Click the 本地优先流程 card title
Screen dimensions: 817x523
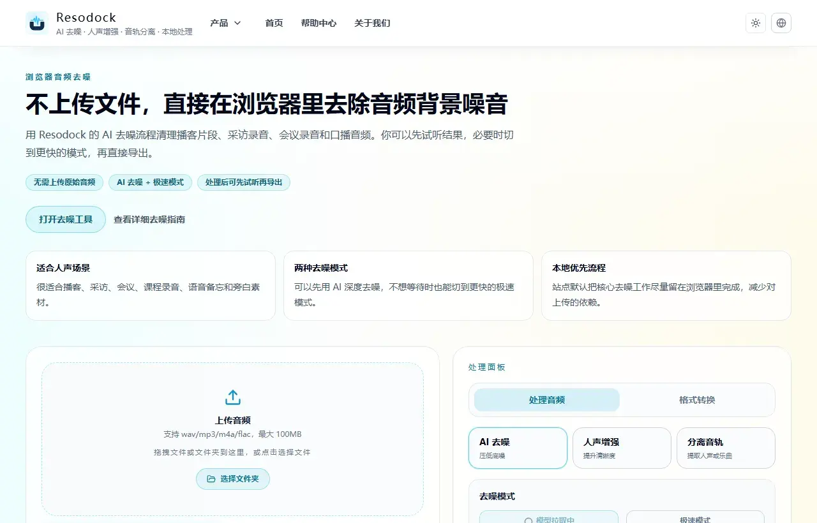(579, 269)
